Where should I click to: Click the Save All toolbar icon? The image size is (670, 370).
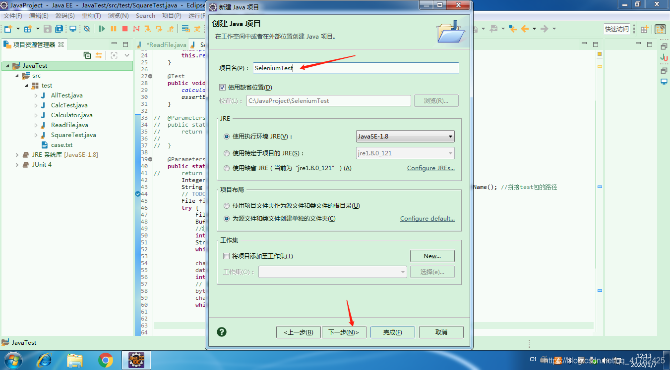[x=60, y=29]
